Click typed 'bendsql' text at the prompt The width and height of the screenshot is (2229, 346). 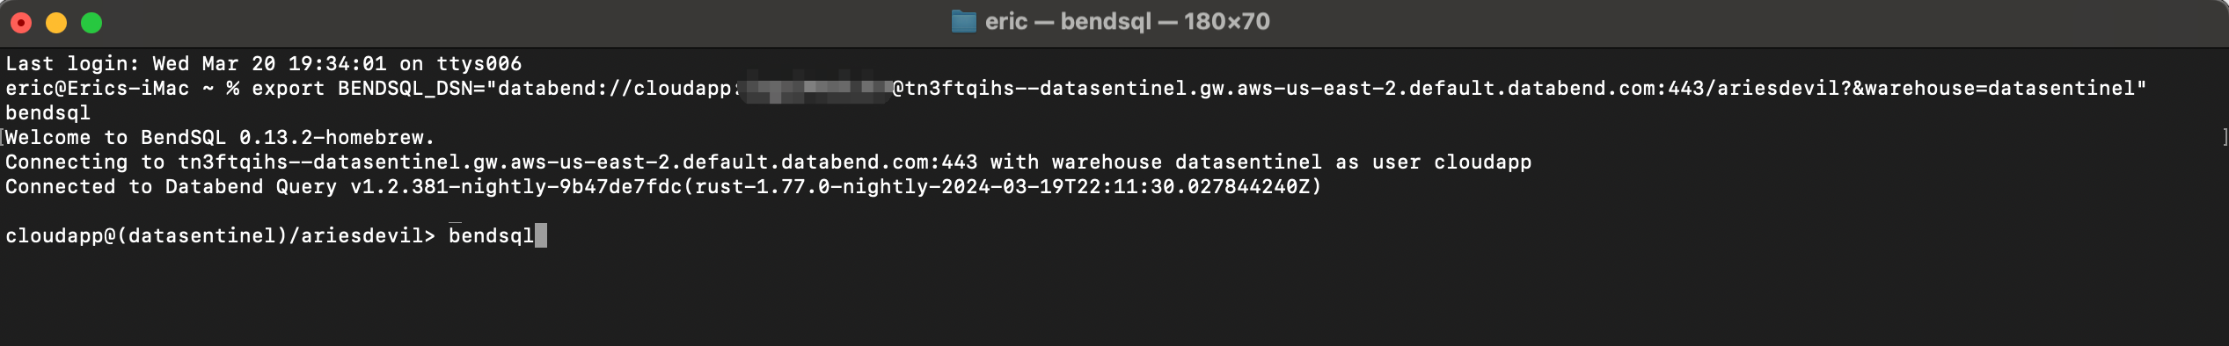point(491,236)
